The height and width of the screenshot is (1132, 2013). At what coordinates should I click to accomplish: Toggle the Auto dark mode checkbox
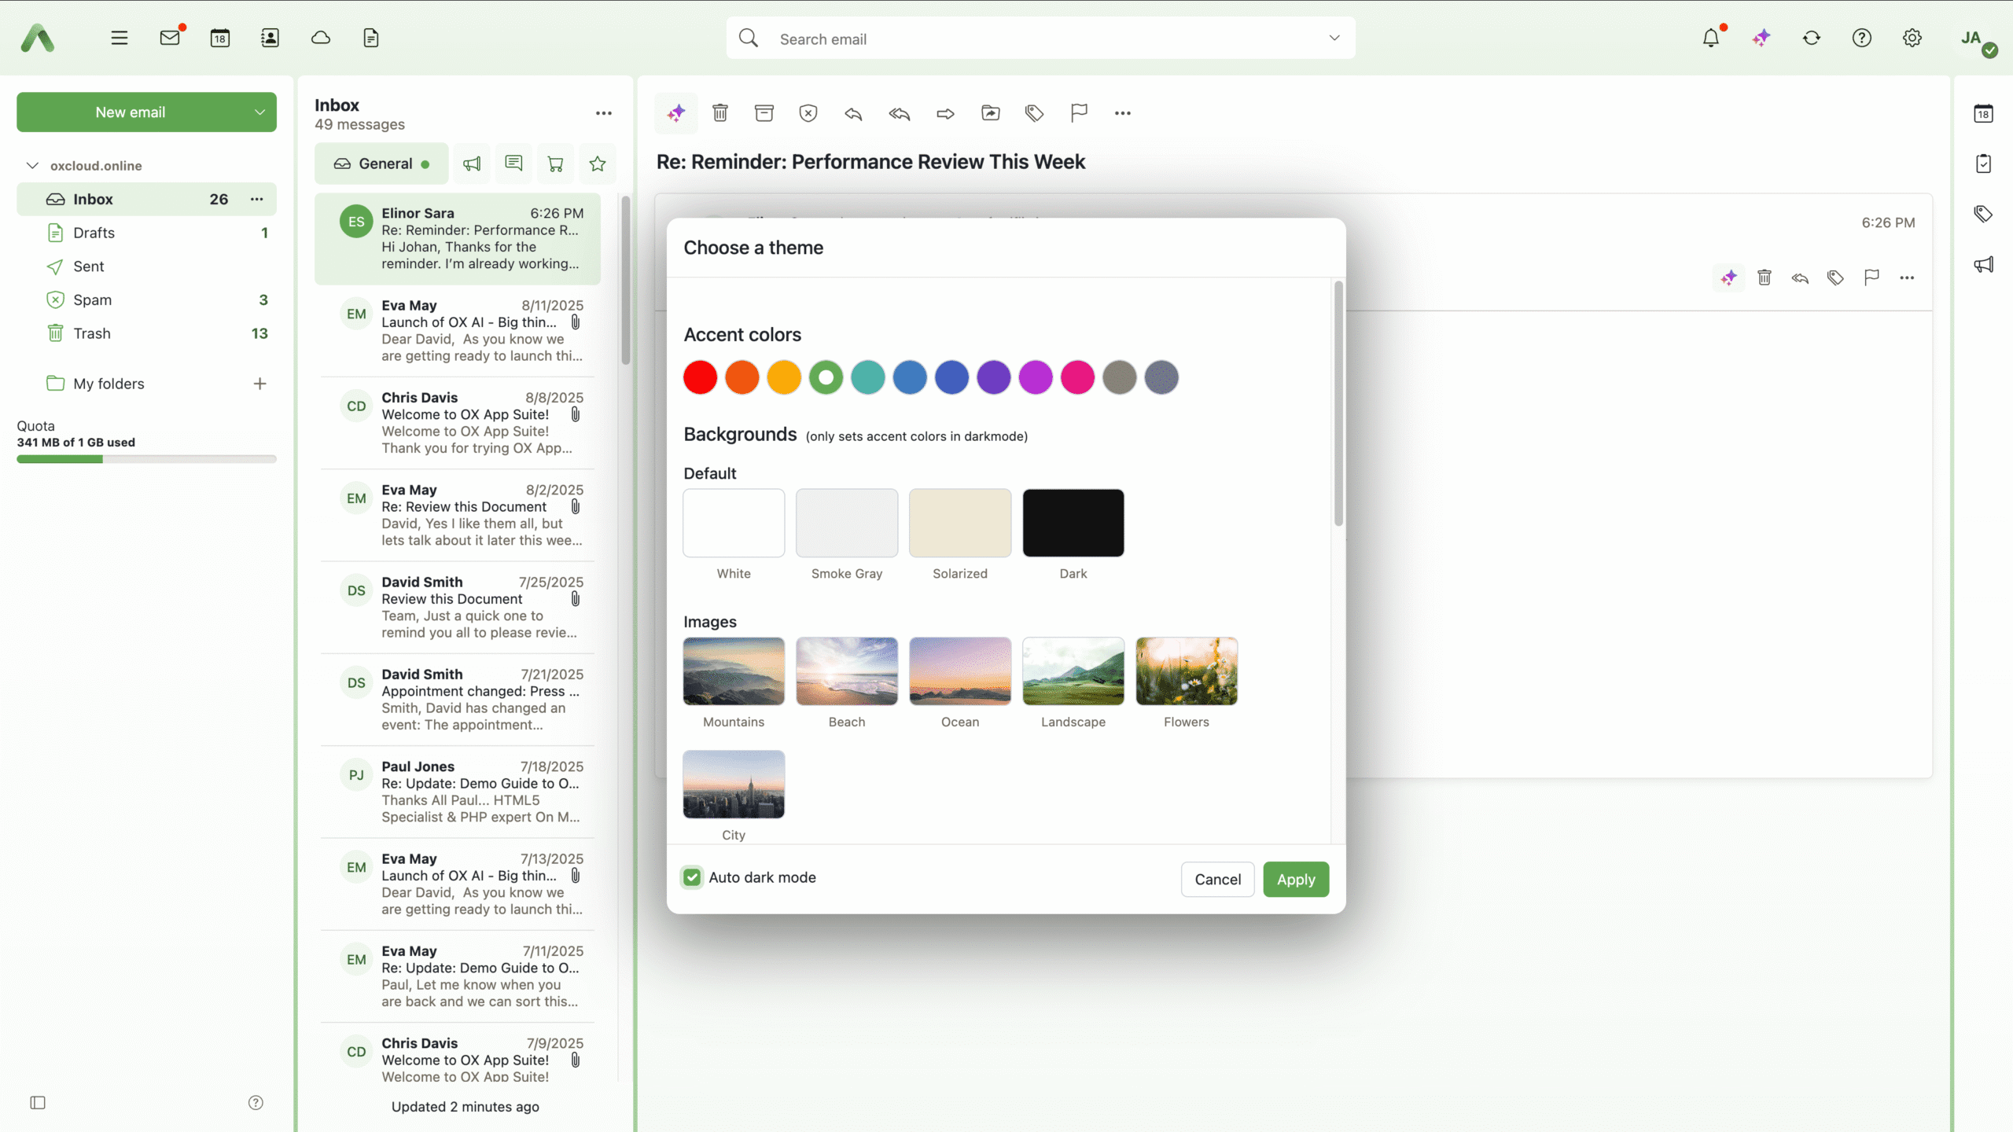tap(692, 877)
